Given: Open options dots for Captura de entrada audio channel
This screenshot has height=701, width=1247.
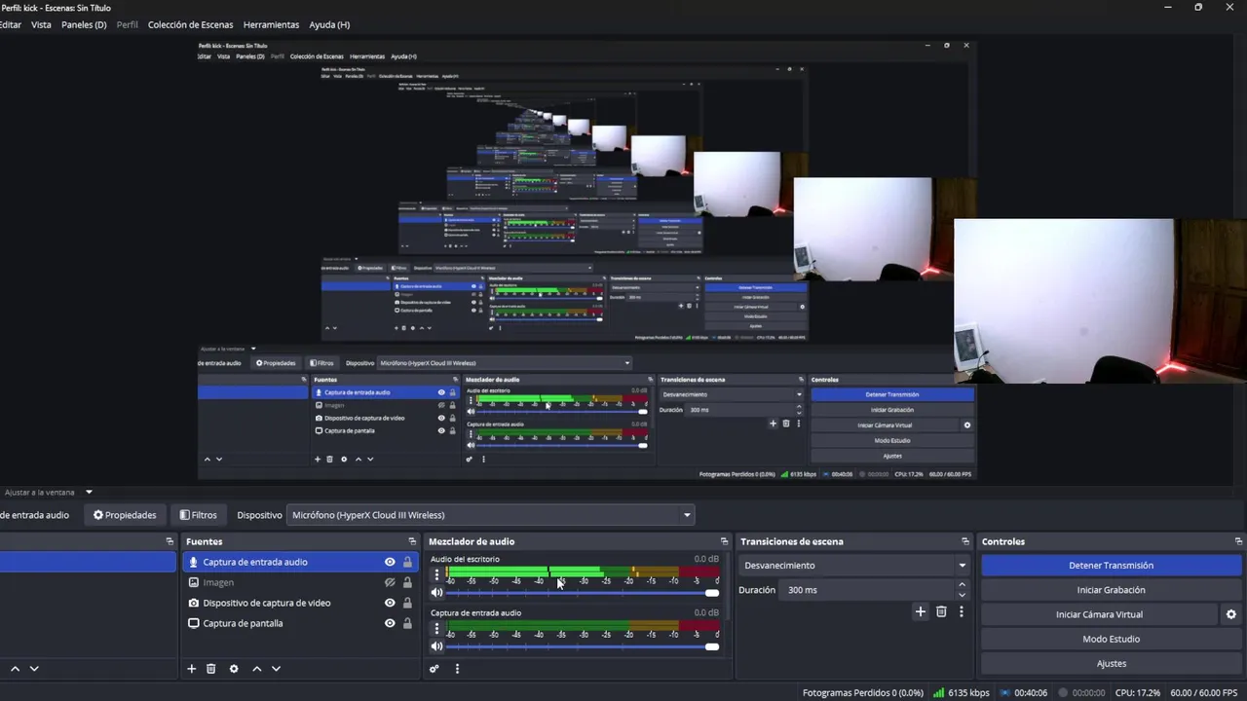Looking at the screenshot, I should [436, 629].
